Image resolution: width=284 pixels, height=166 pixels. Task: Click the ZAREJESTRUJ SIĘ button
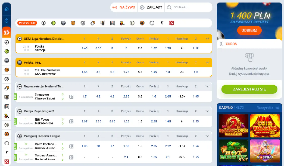click(249, 89)
